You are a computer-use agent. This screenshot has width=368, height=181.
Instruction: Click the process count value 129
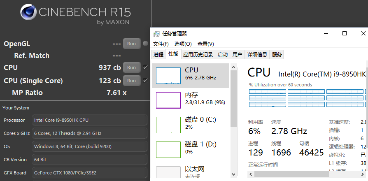pyautogui.click(x=255, y=153)
